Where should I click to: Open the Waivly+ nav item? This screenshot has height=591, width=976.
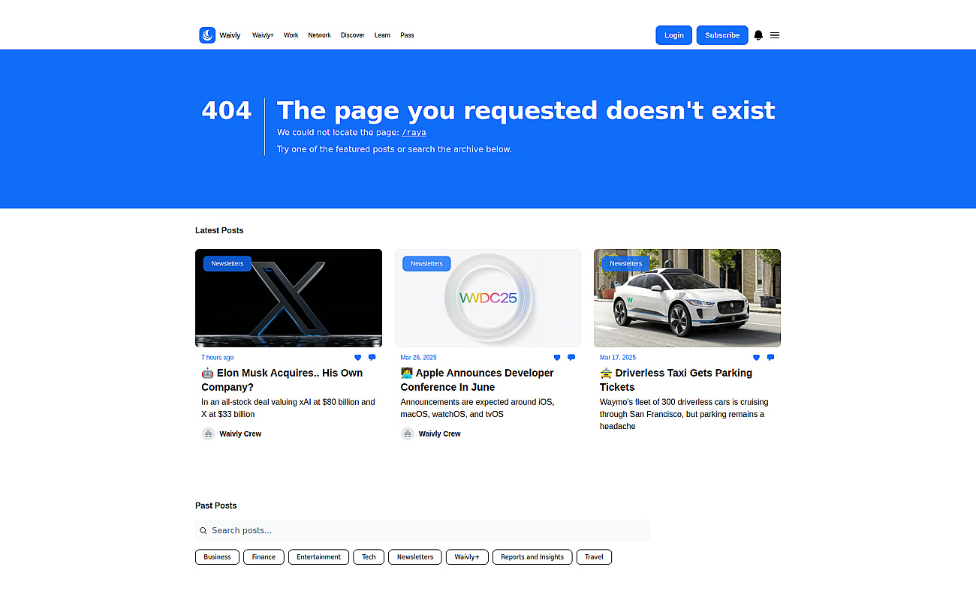tap(263, 35)
